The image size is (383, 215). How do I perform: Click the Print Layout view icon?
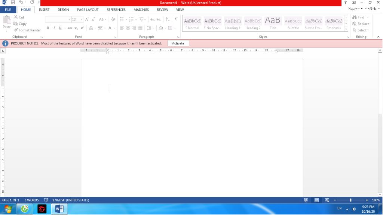[316, 200]
